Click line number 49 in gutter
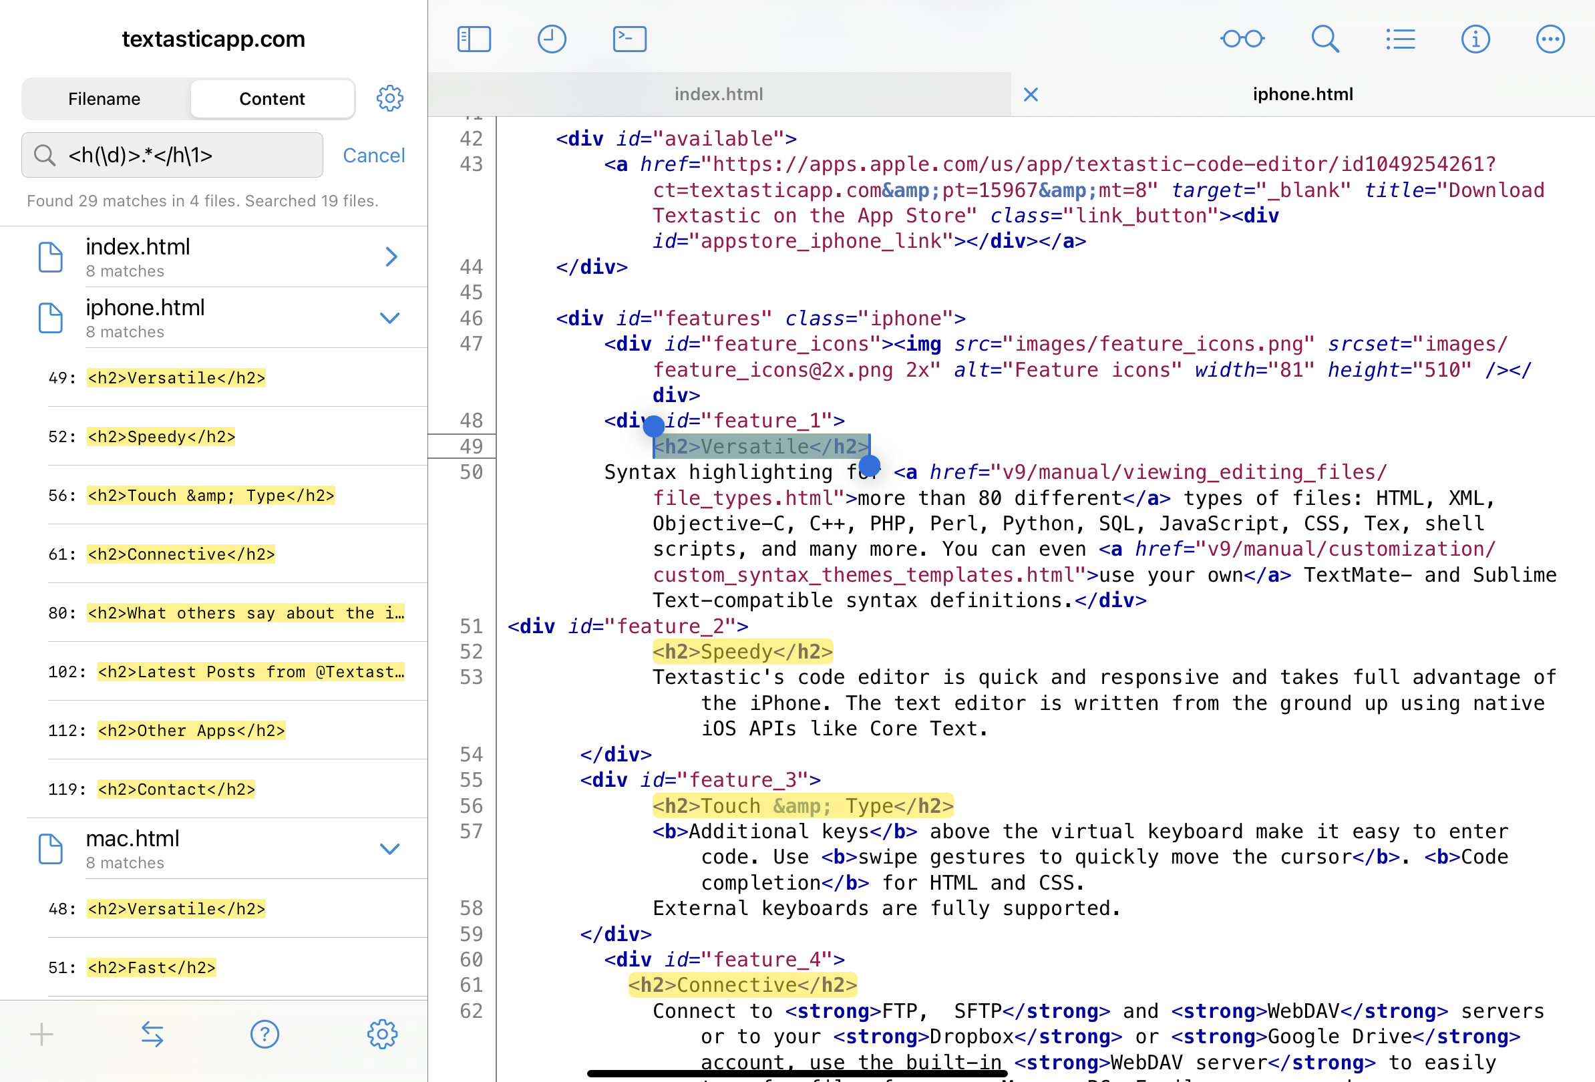The width and height of the screenshot is (1595, 1082). pyautogui.click(x=471, y=447)
